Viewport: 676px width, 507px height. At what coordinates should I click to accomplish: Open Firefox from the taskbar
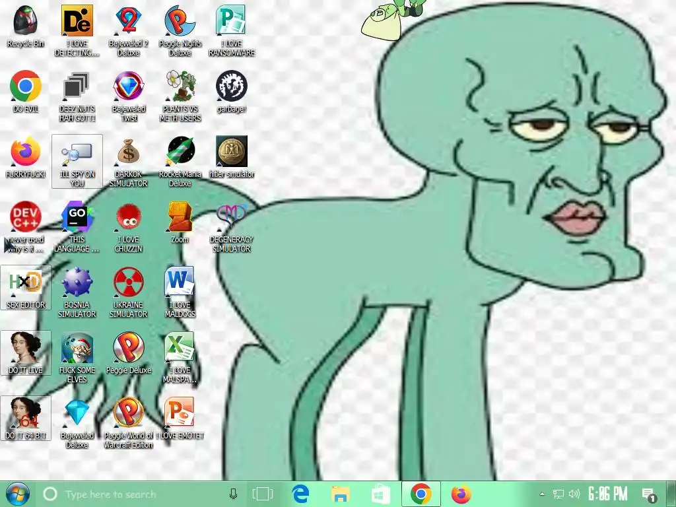coord(461,494)
